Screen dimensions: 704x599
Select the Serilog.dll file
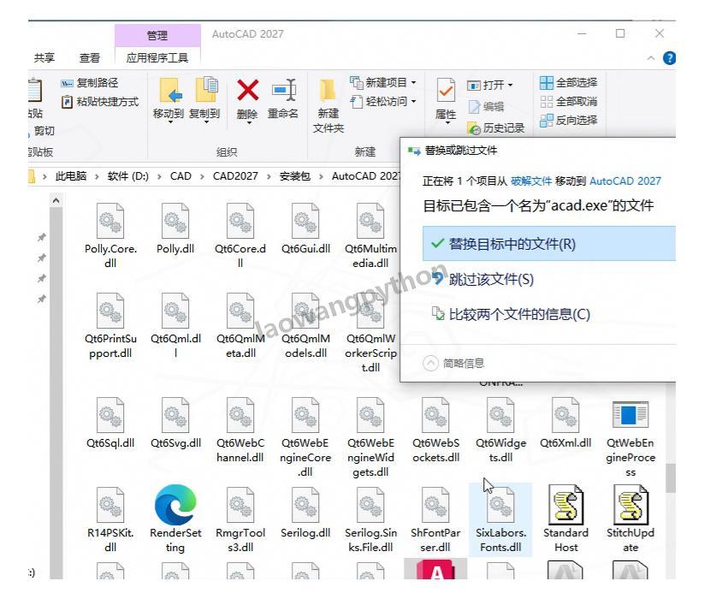pos(305,513)
